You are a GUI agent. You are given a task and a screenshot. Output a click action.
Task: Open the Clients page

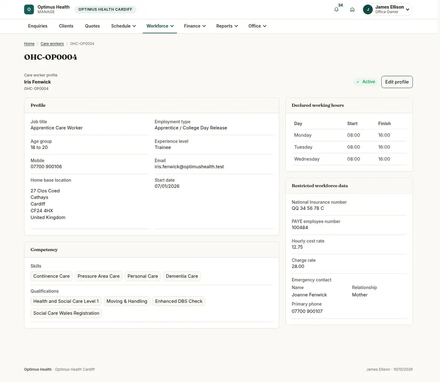(66, 26)
